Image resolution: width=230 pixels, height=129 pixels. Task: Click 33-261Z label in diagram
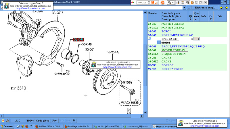pyautogui.click(x=57, y=13)
